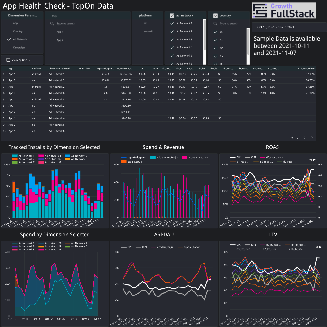Viewport: 327px width, 327px height.
Task: Click the next-page arrow below the data table
Action: point(312,138)
